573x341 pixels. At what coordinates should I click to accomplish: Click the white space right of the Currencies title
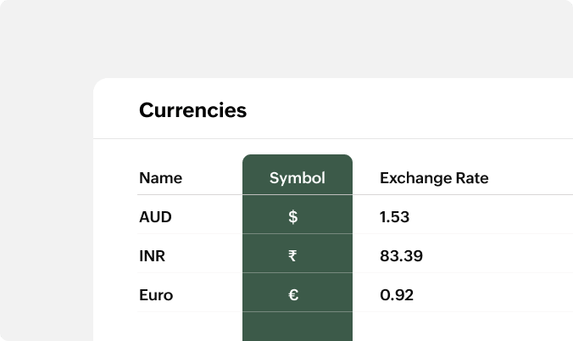point(407,110)
